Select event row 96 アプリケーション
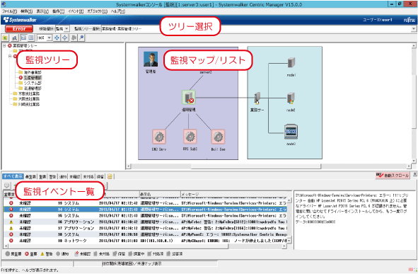Viewport: 418px width, 274px height. coord(145,222)
